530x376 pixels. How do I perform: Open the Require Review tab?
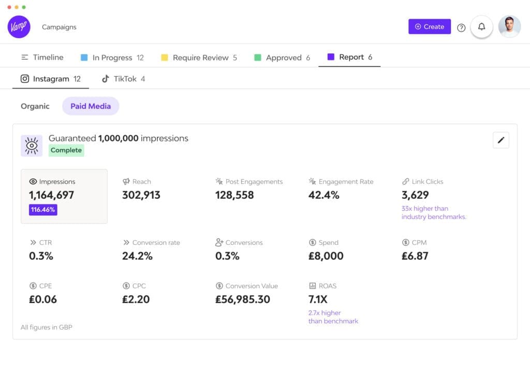coord(199,57)
